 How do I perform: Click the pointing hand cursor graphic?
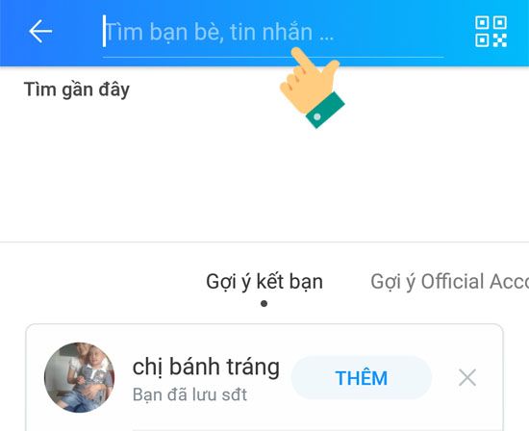tap(312, 88)
